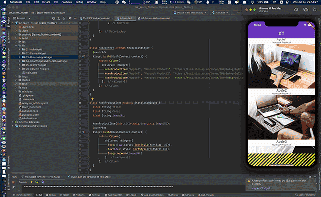This screenshot has width=321, height=197.
Task: Open the Console tab in Run panel
Action: 23,182
